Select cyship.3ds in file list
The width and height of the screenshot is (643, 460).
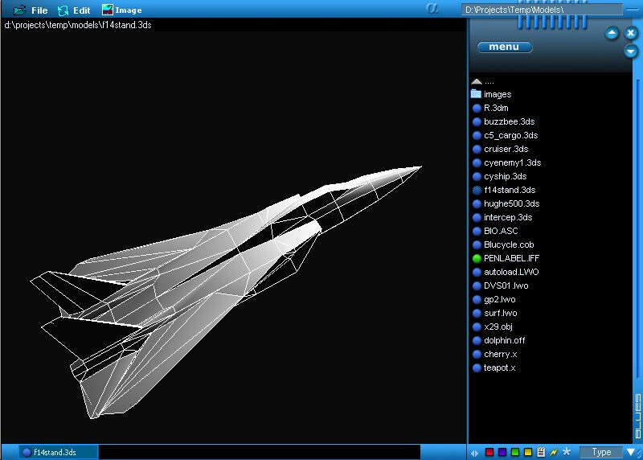pos(499,176)
